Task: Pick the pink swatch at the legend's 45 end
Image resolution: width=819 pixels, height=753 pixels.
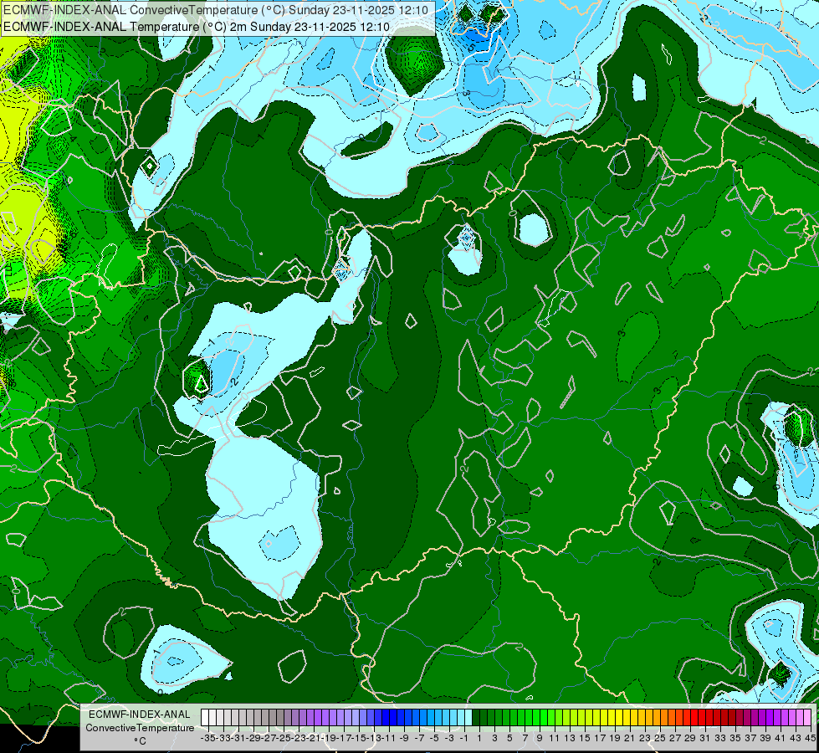Action: tap(807, 717)
